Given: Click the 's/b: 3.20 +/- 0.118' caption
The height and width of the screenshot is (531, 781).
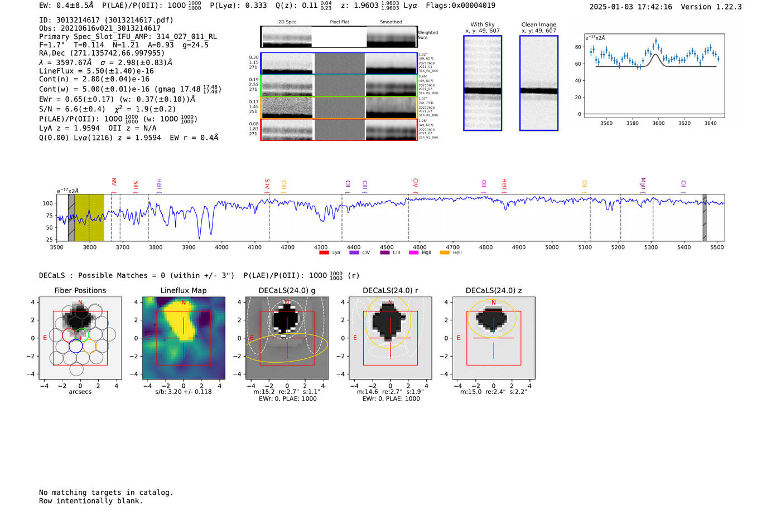Looking at the screenshot, I should tap(184, 392).
